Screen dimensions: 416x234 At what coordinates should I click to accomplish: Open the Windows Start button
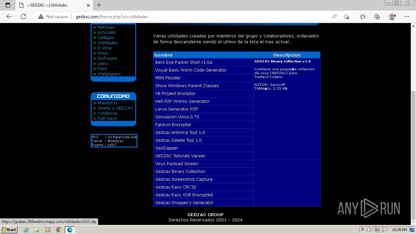coord(9,230)
